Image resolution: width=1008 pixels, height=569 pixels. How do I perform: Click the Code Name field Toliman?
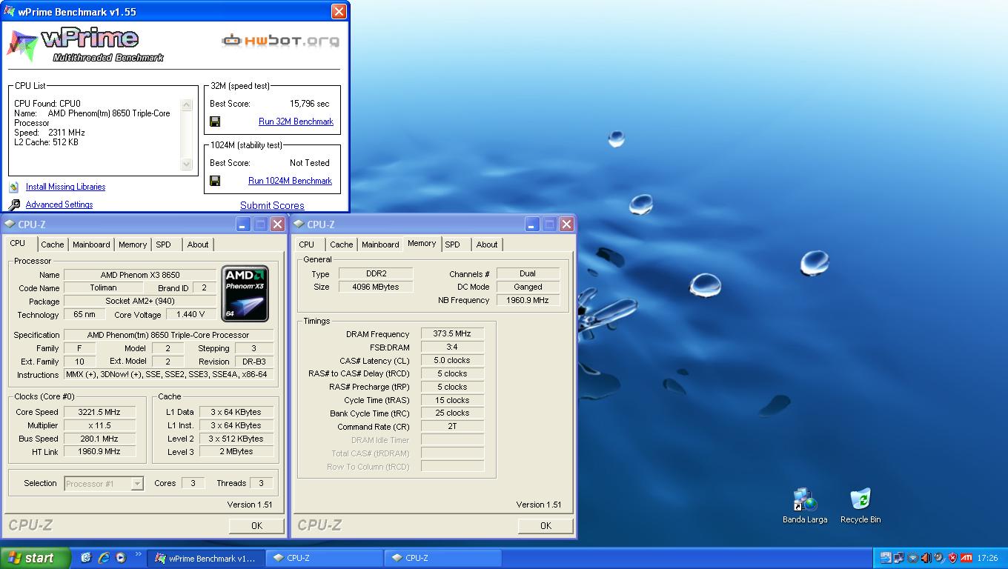click(103, 287)
